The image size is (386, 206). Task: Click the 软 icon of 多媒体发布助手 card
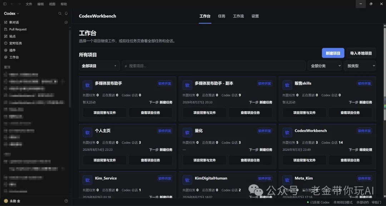[88, 85]
